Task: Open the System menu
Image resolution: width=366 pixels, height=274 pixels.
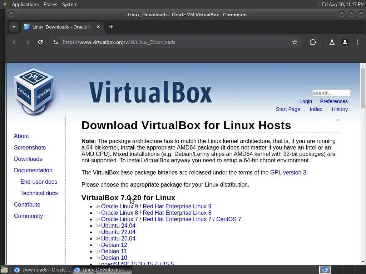Action: (x=70, y=4)
